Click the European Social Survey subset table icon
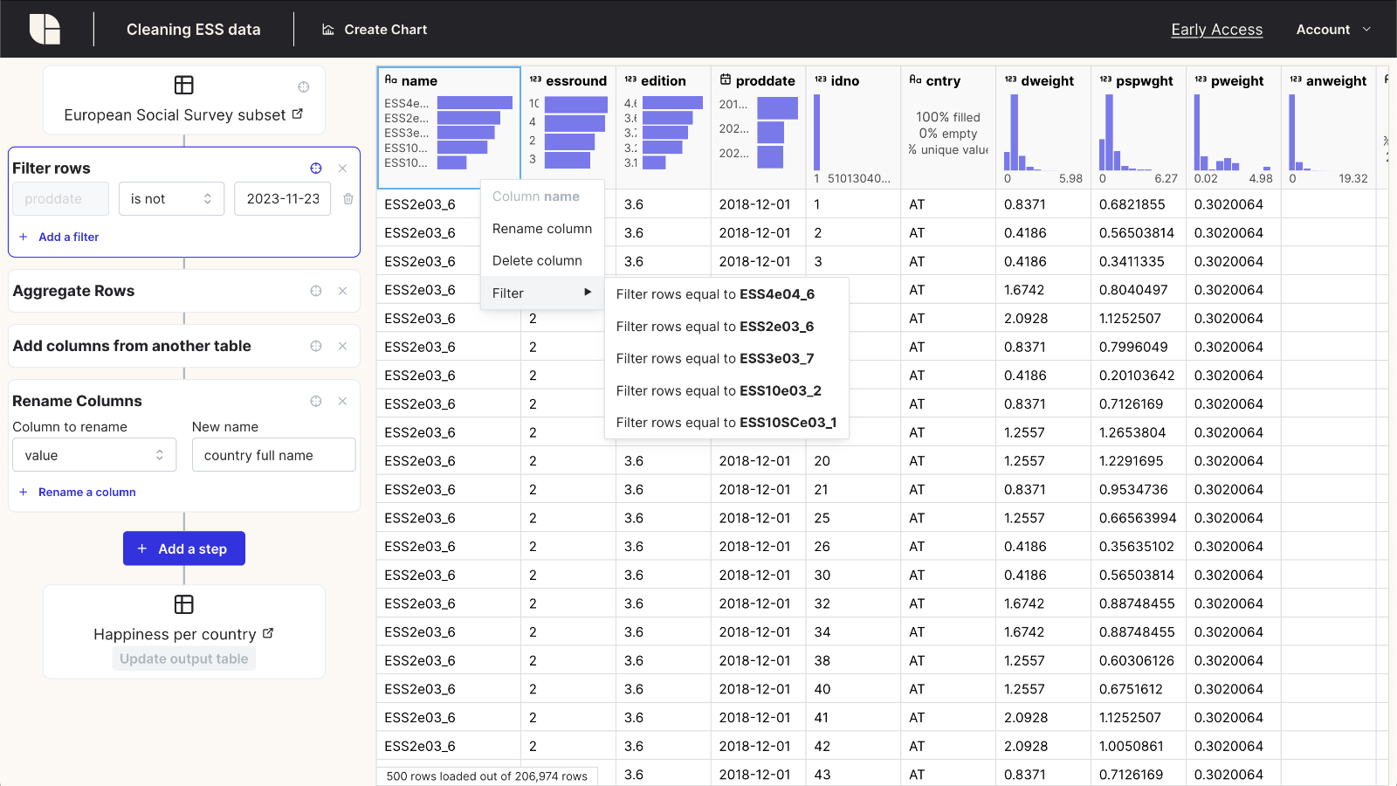The image size is (1397, 786). point(184,86)
